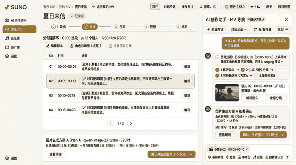The width and height of the screenshot is (296, 165).
Task: Select step 2 分镜 tab
Action: coord(90,27)
